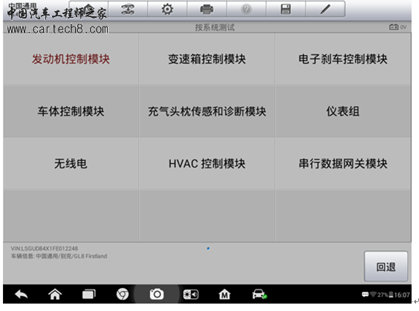Launch Chrome browser from navigation bar
Viewport: 419px width, 311px height.
coord(123,295)
